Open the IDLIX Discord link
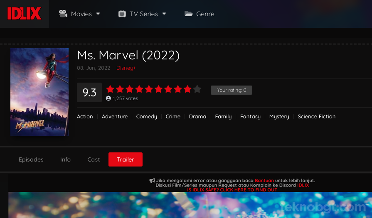The width and height of the screenshot is (372, 218). point(303,185)
